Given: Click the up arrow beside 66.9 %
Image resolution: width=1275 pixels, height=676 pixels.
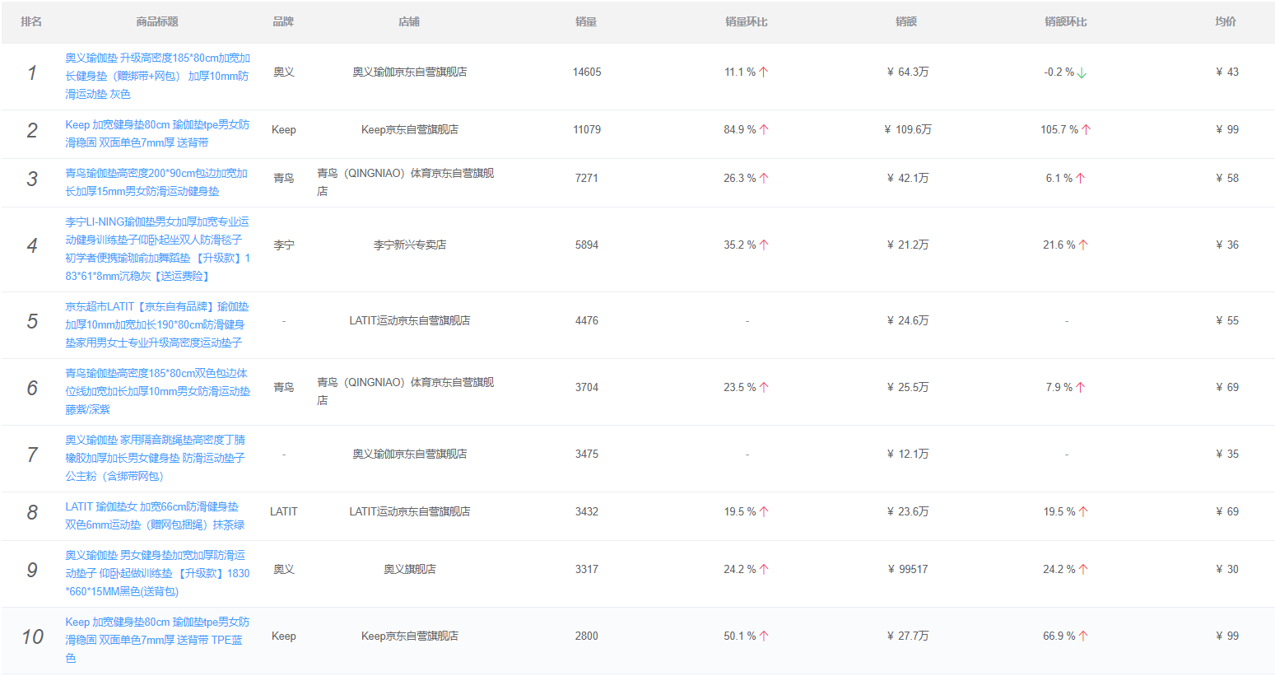Looking at the screenshot, I should tap(1083, 636).
